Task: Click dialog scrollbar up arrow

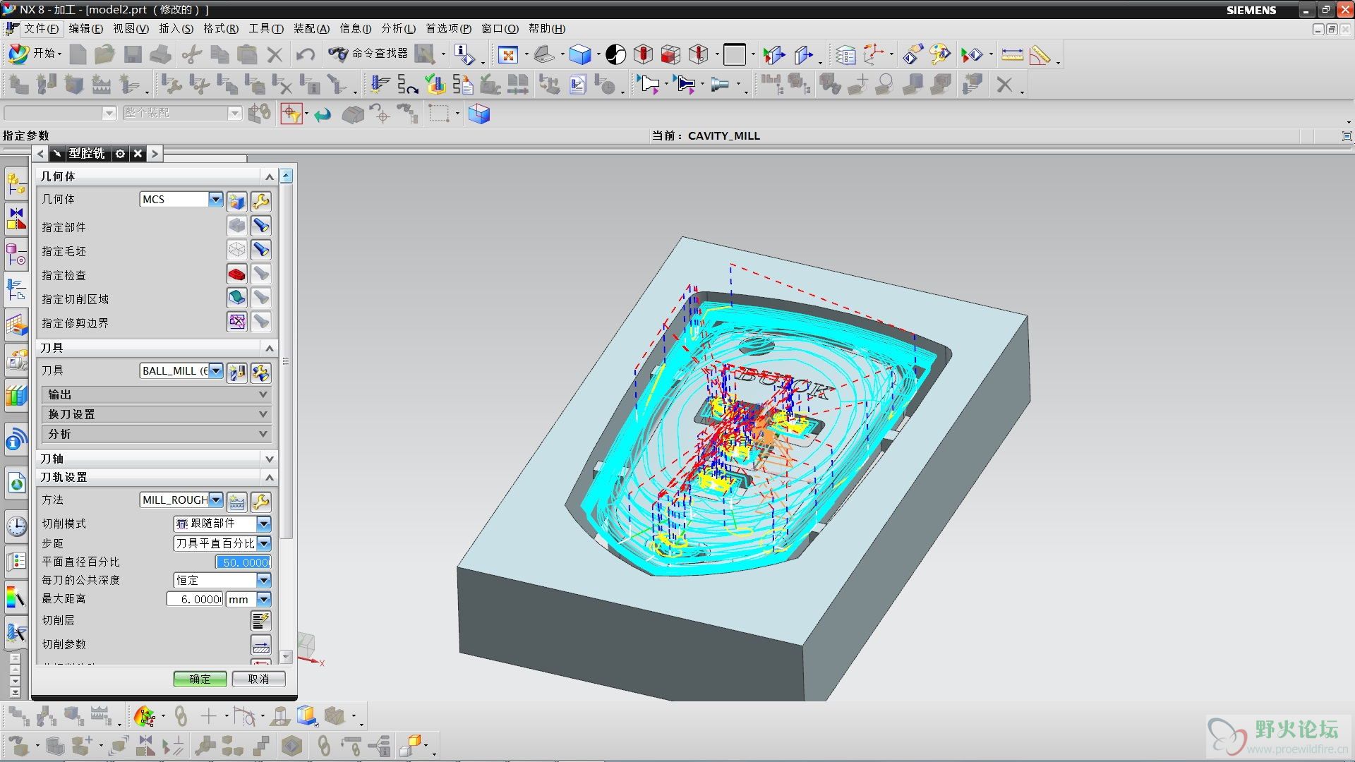Action: (286, 176)
